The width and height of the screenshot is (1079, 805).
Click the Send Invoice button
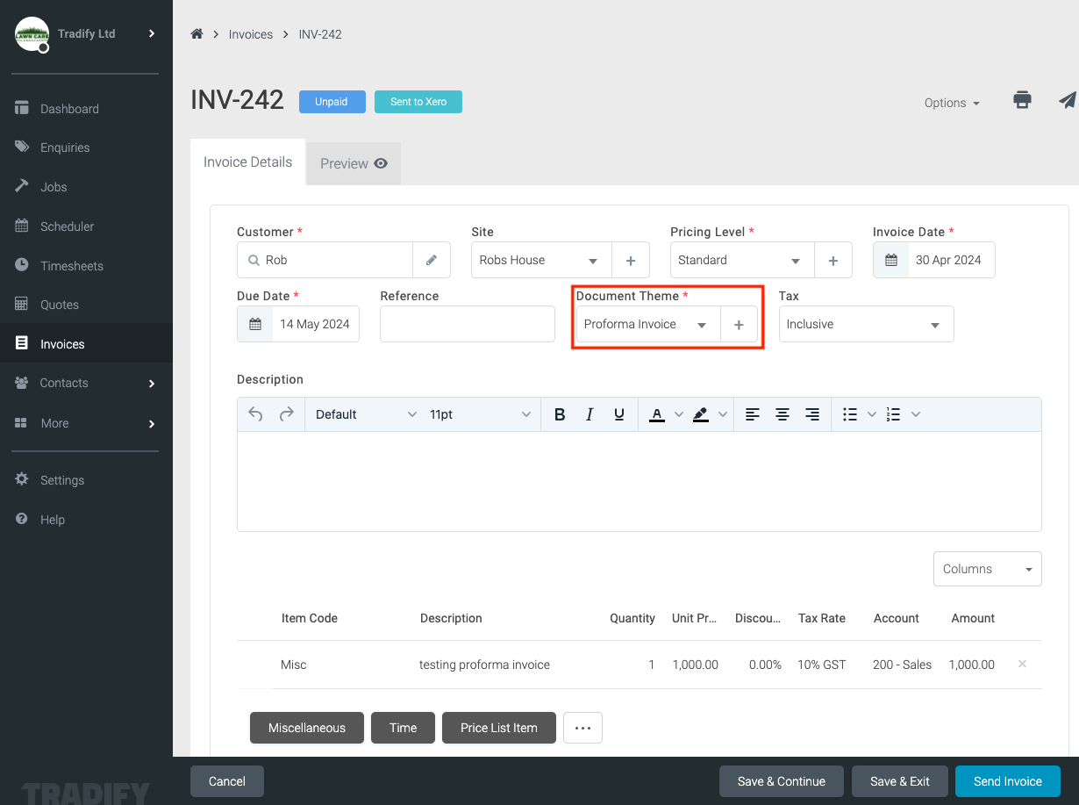[1008, 781]
